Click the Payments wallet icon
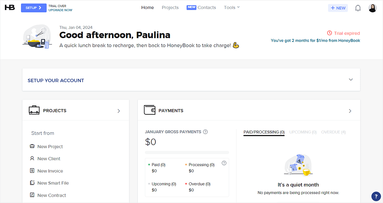The width and height of the screenshot is (383, 203). [149, 110]
